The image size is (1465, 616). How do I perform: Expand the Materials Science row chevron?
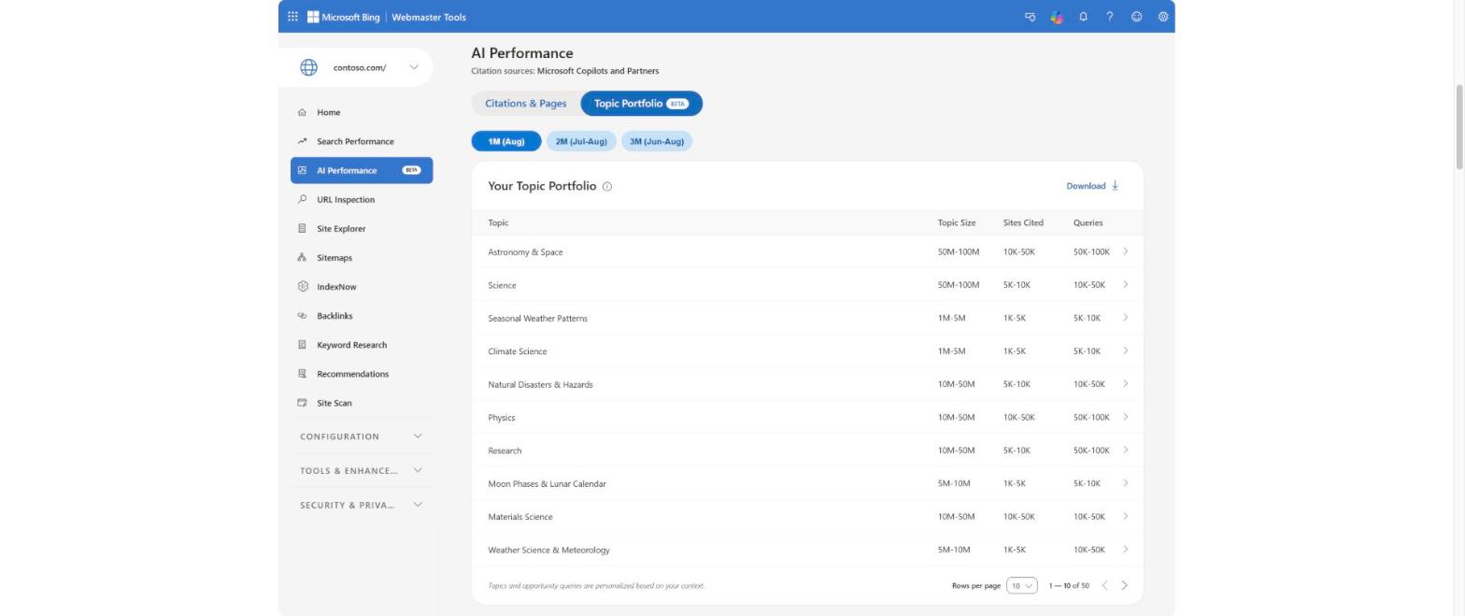(1126, 516)
